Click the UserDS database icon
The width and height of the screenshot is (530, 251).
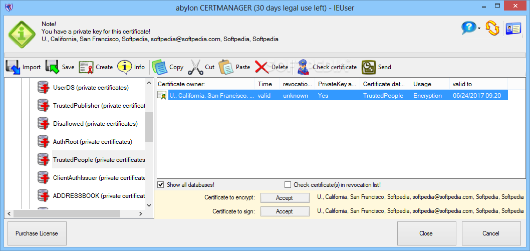43,88
